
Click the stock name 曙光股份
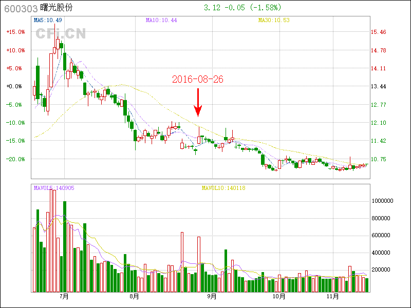[57, 8]
